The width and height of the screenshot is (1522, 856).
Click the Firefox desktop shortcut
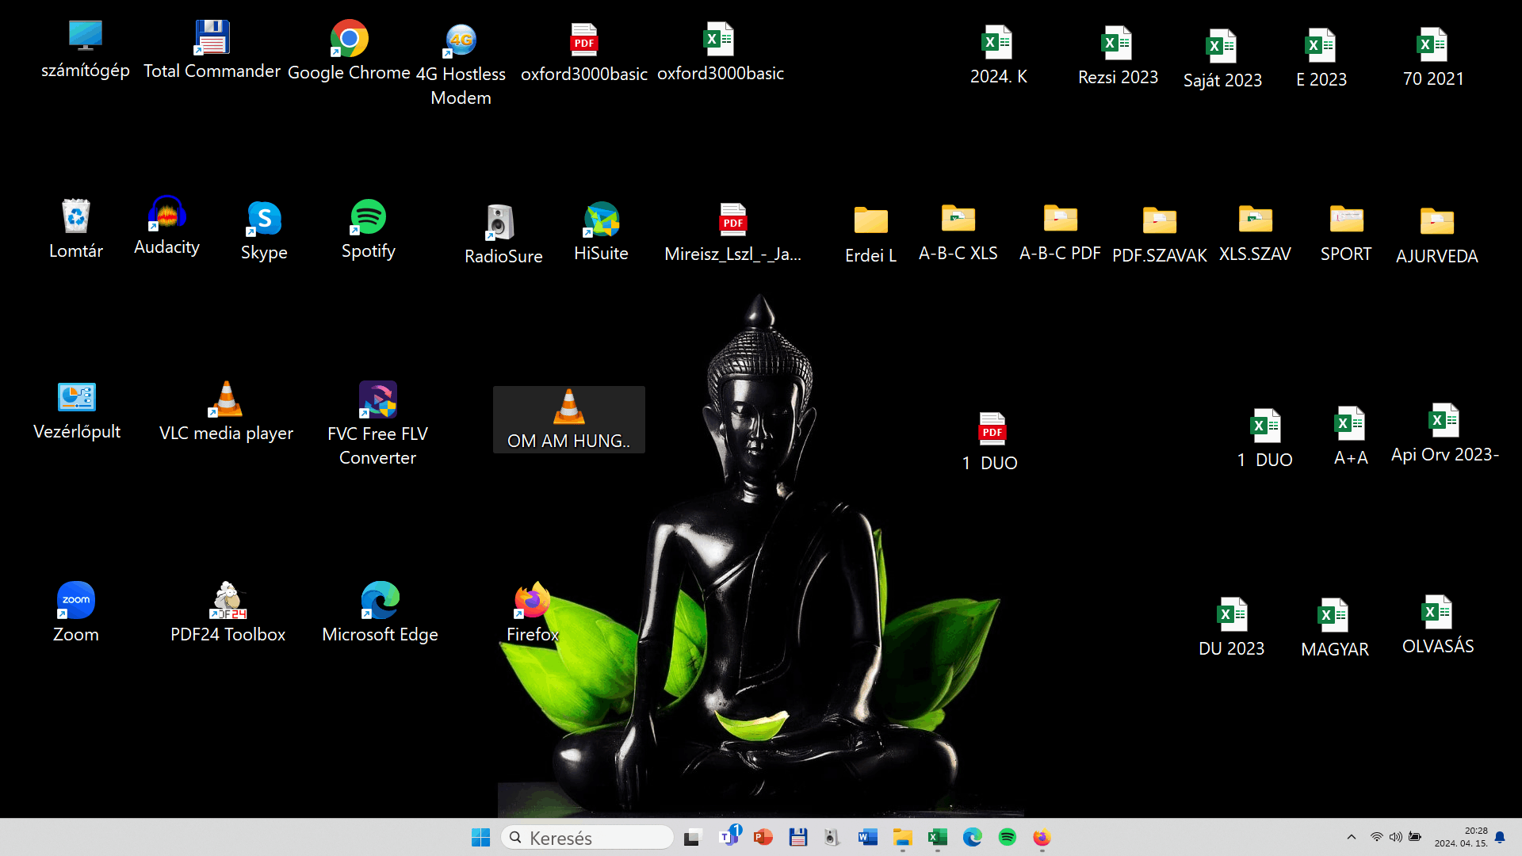pos(532,601)
